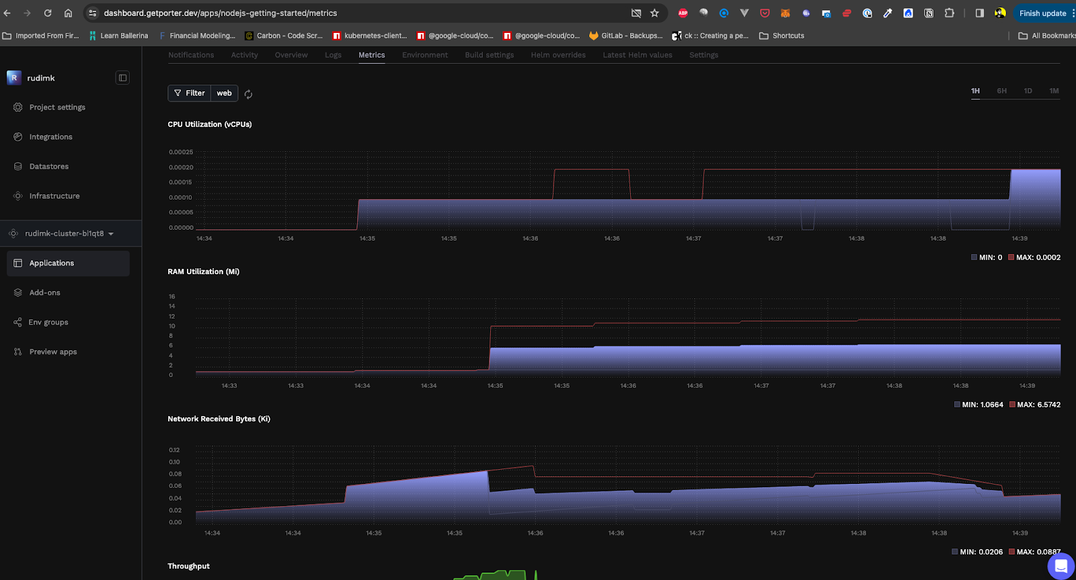The image size is (1076, 580).
Task: Click the Applications sidebar icon
Action: pyautogui.click(x=18, y=263)
